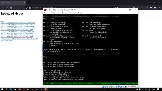162x91 pixels.
Task: Click the network adapter icon in VM status bar
Action: 110,87
